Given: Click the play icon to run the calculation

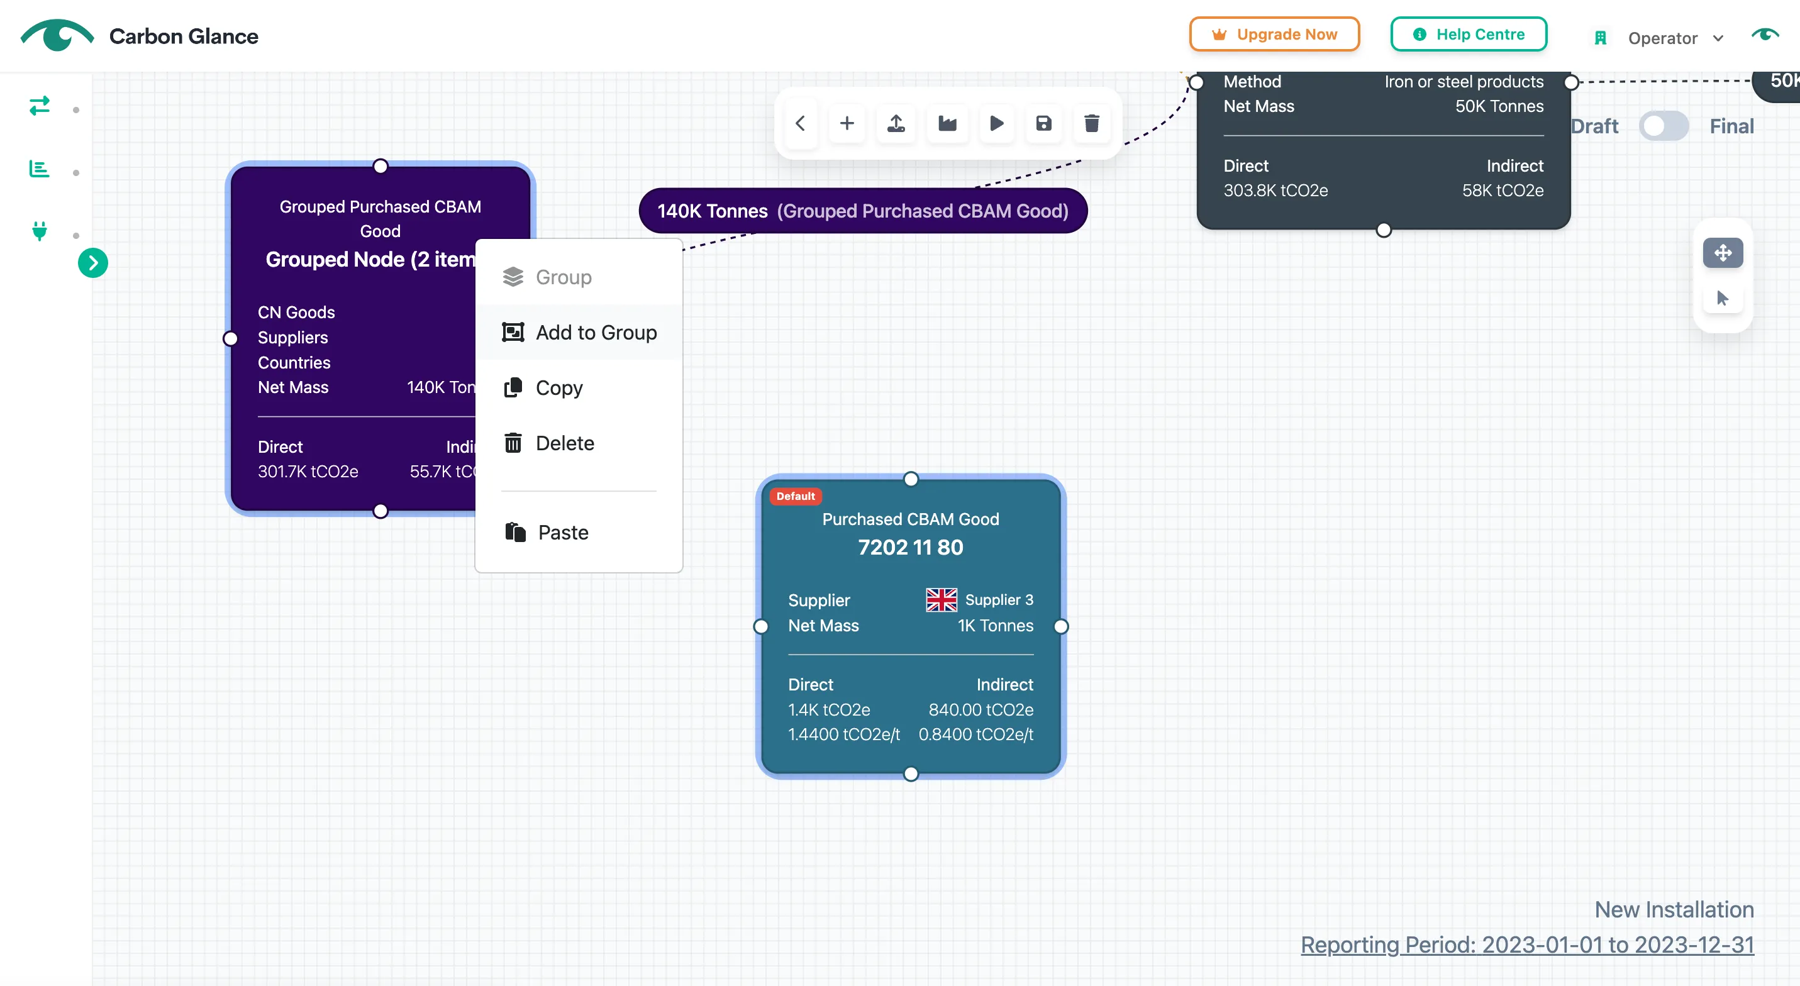Looking at the screenshot, I should (x=996, y=124).
